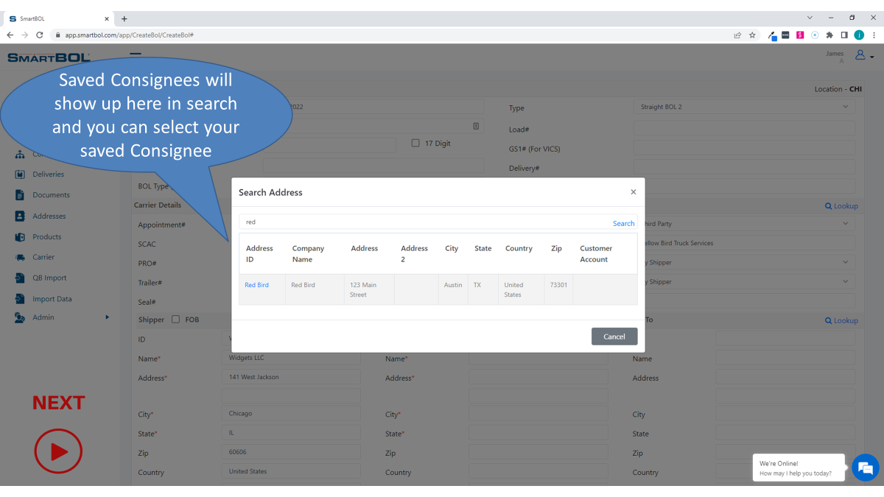Click the pink dollar-sign extension icon
Screen dimensions: 884x497
point(800,35)
